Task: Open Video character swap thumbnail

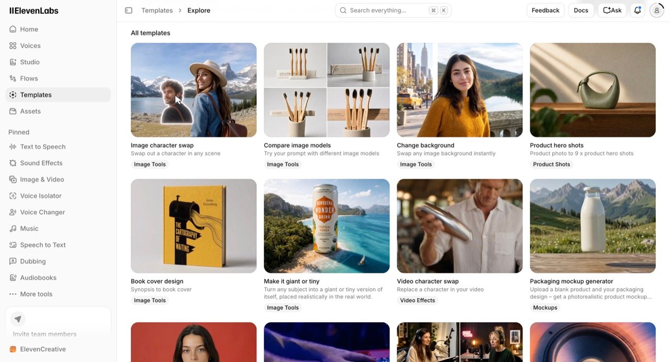Action: coord(460,226)
